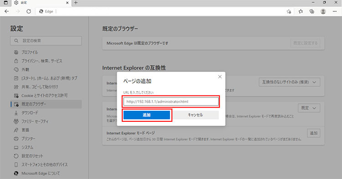Open ファミリー セーフティ settings section

click(46, 121)
